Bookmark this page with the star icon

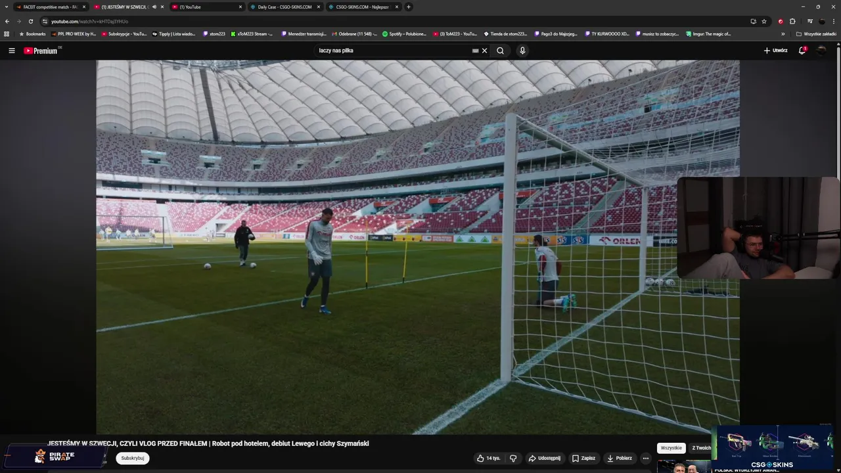764,21
